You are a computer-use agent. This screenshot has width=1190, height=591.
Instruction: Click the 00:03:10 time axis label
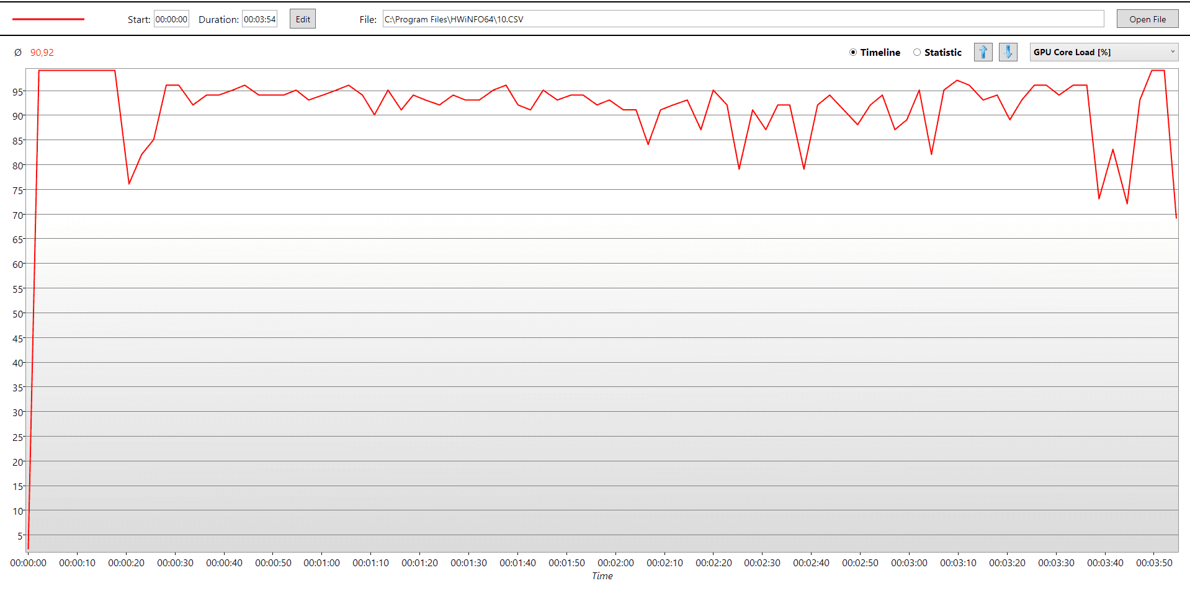959,563
